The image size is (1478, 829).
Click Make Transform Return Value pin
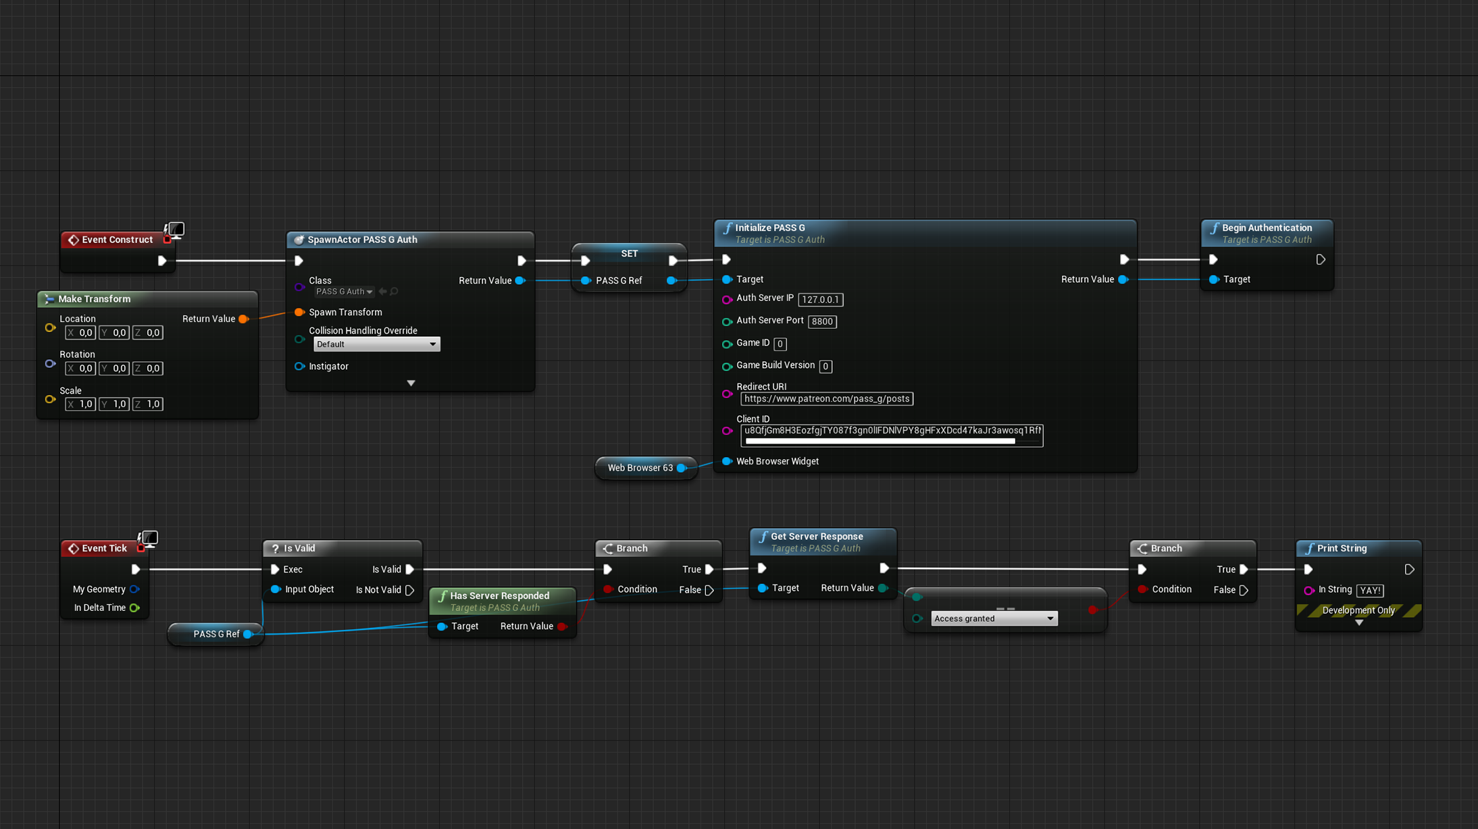pyautogui.click(x=244, y=319)
